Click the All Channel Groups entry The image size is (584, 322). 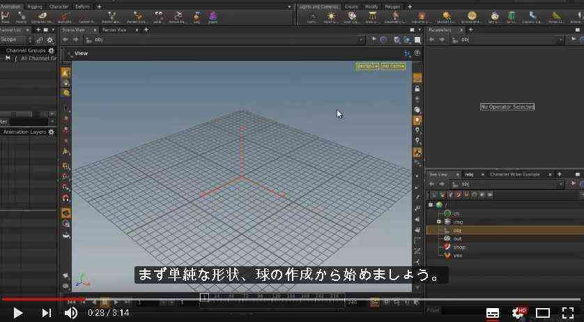tap(38, 59)
